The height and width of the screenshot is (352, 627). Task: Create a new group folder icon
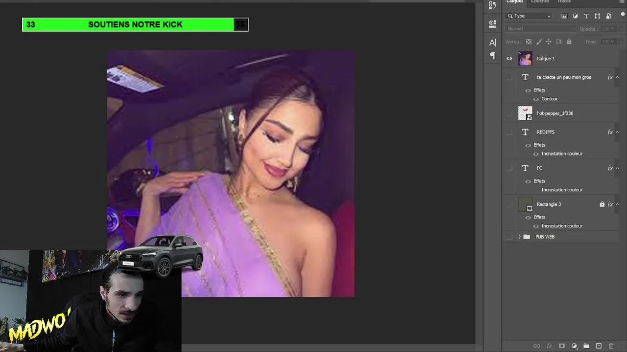[586, 346]
